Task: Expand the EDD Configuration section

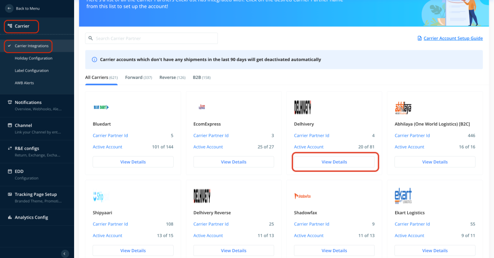Action: (x=37, y=174)
